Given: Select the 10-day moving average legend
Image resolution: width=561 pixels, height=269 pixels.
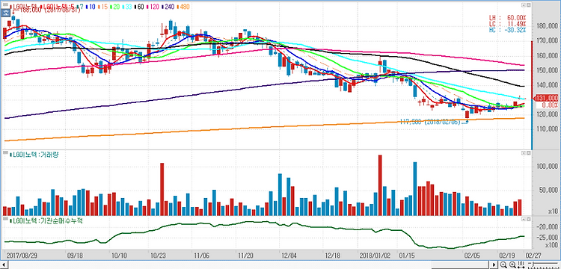Looking at the screenshot, I should 91,7.
